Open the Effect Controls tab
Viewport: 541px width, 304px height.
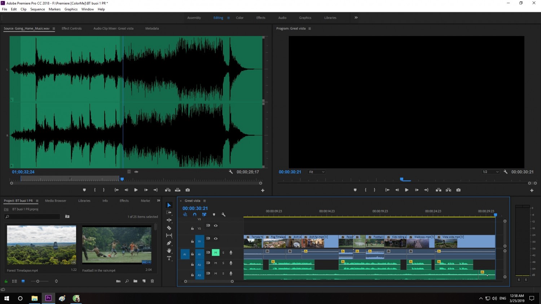[x=71, y=28]
